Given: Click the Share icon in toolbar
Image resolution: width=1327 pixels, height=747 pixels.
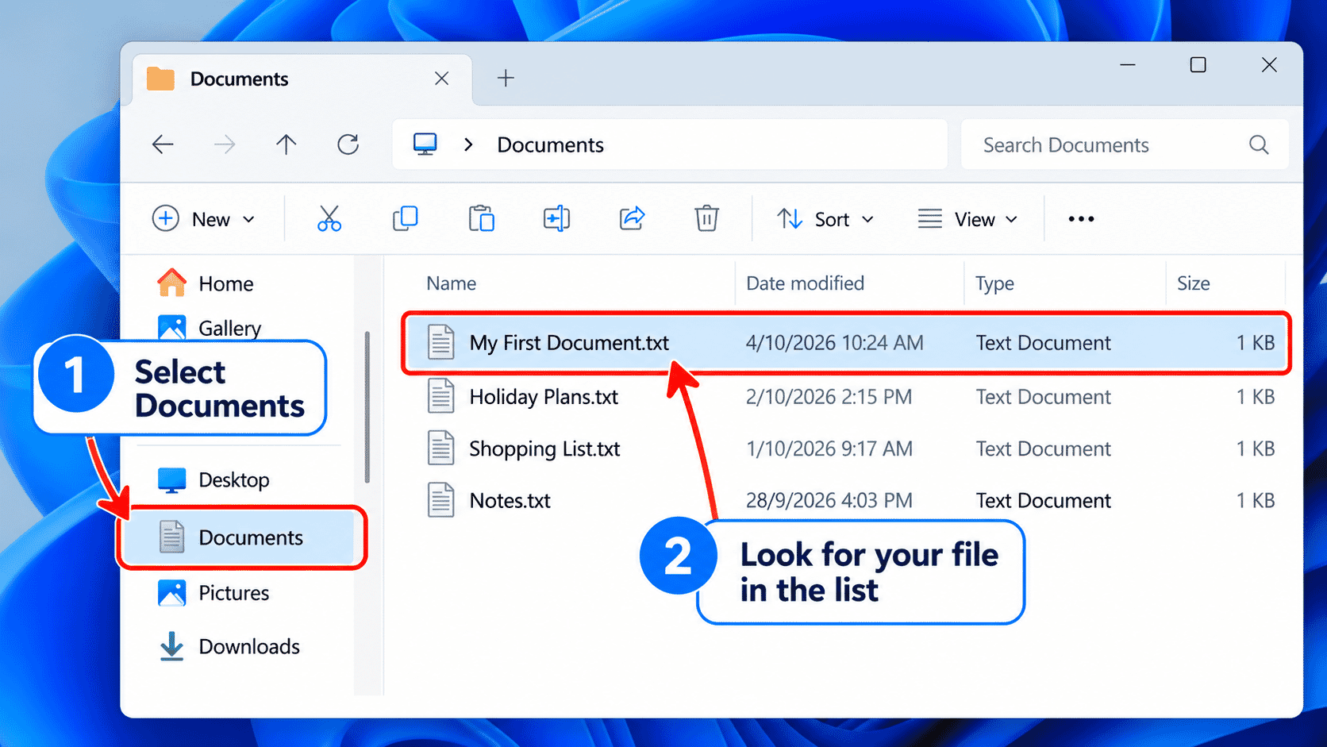Looking at the screenshot, I should [x=632, y=218].
